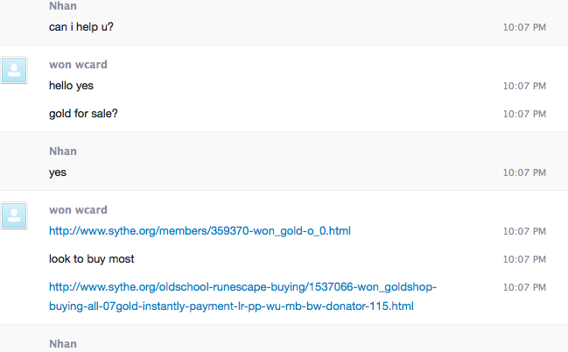Click timestamp next to Nhan's "yes"

click(x=524, y=172)
